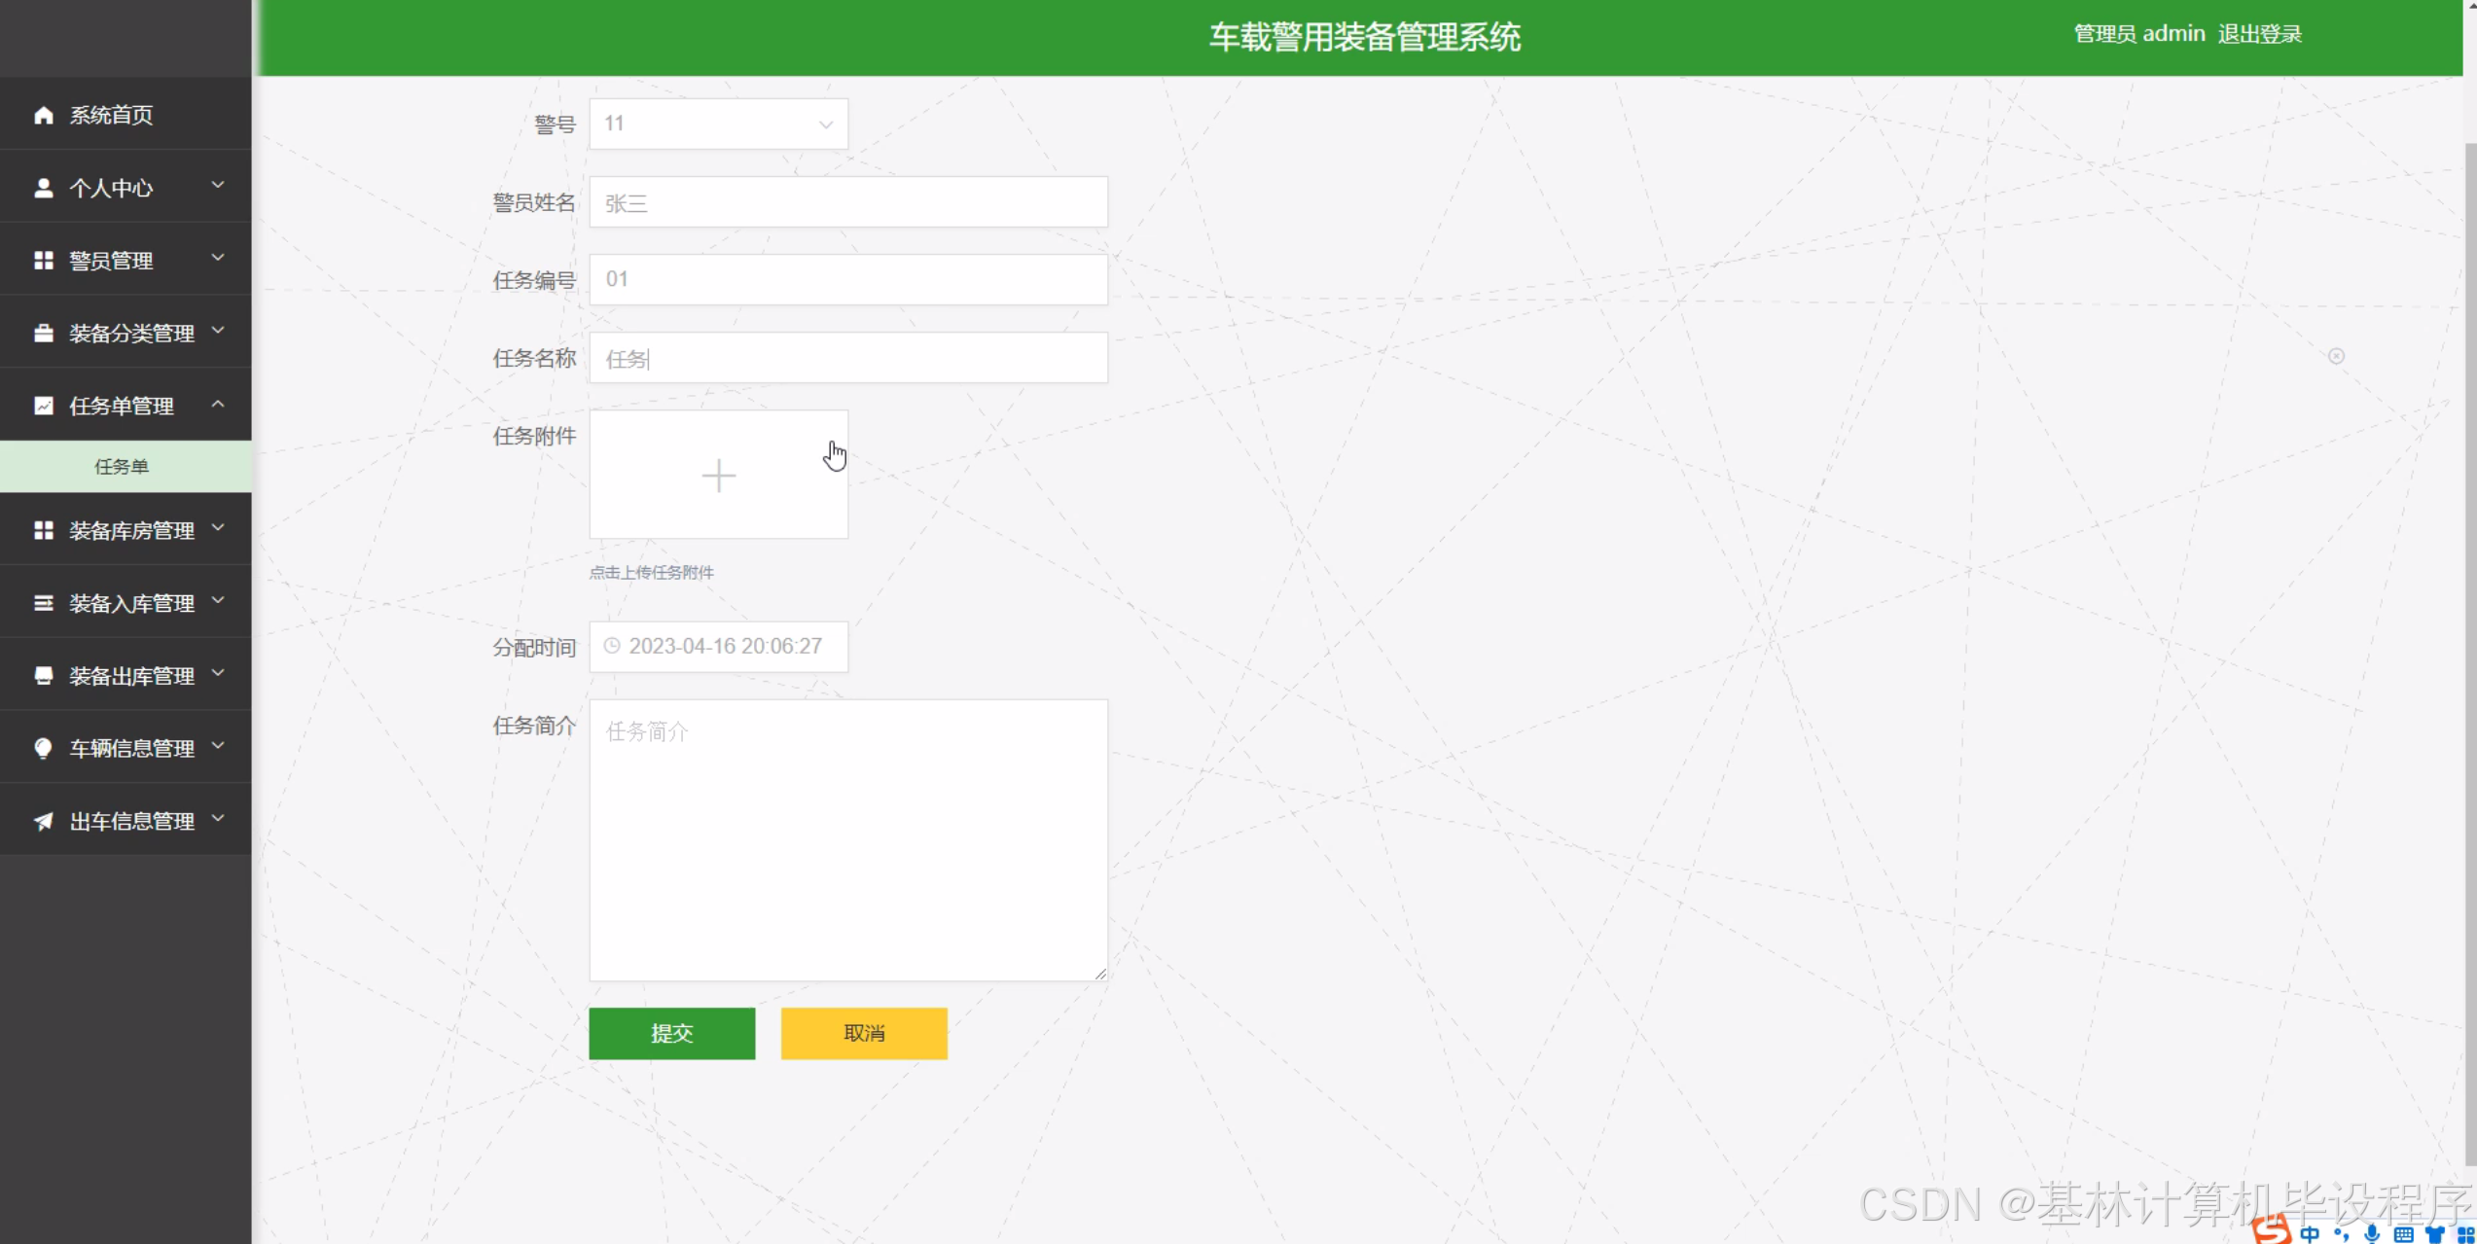The image size is (2477, 1244).
Task: Expand the 车辆信息管理 submenu chevron
Action: click(x=218, y=745)
